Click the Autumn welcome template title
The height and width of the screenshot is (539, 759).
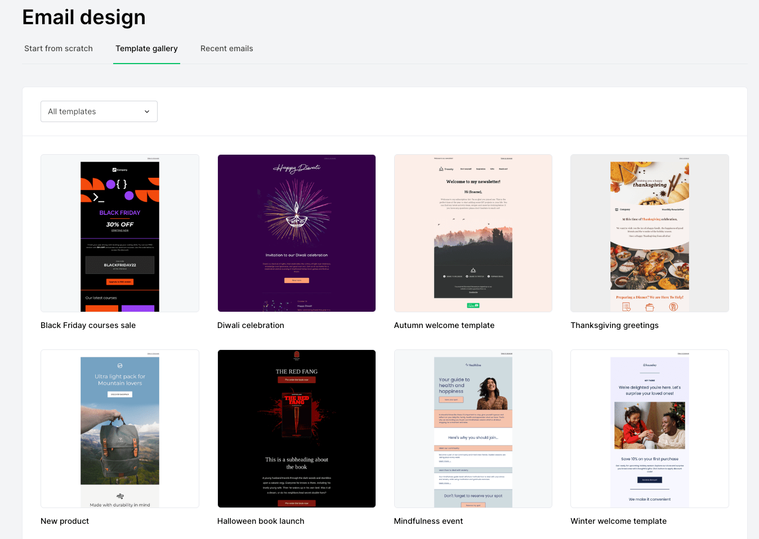click(x=444, y=325)
